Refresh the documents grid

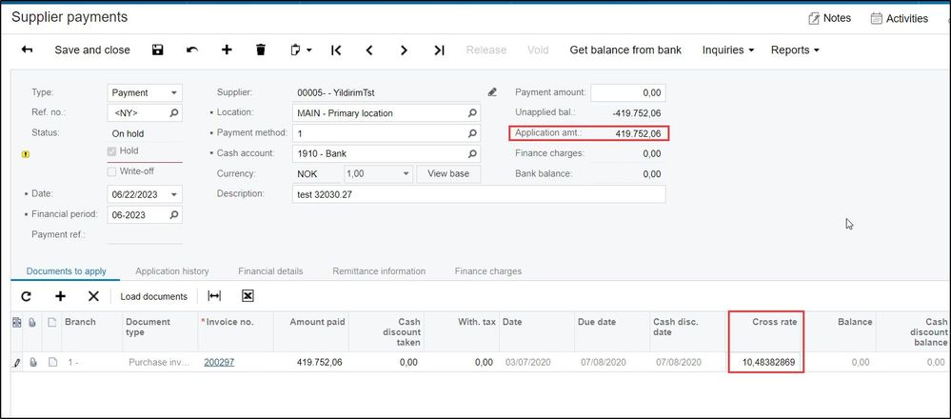(x=26, y=296)
